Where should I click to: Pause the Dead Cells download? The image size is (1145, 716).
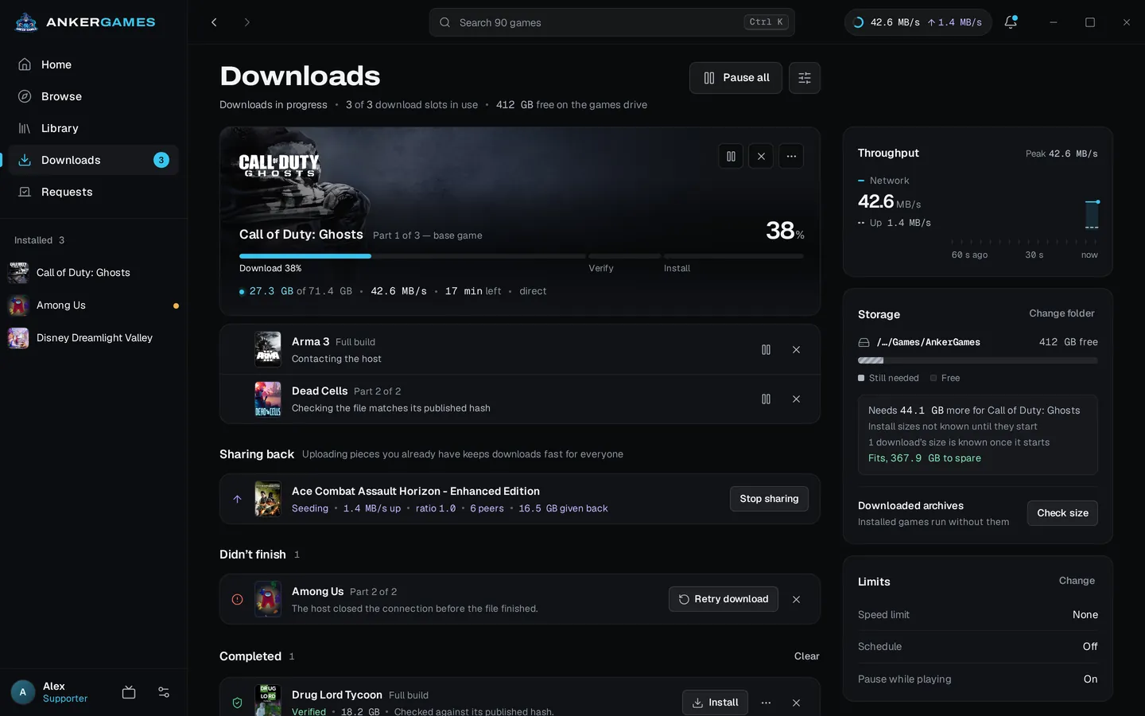[766, 399]
